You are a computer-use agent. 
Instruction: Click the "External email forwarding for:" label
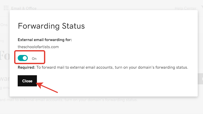tap(45, 40)
